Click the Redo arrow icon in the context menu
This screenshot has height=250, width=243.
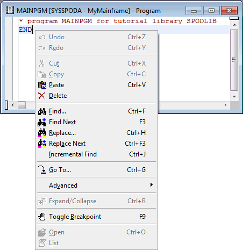42,48
